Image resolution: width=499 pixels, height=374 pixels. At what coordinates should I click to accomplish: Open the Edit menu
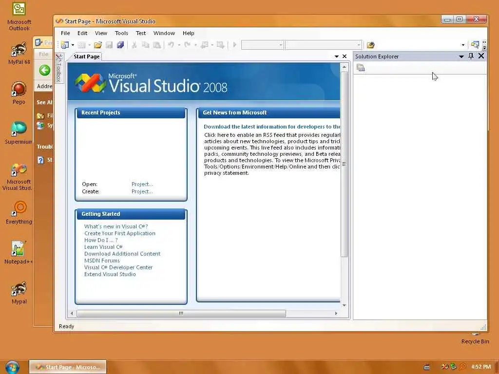pyautogui.click(x=82, y=33)
